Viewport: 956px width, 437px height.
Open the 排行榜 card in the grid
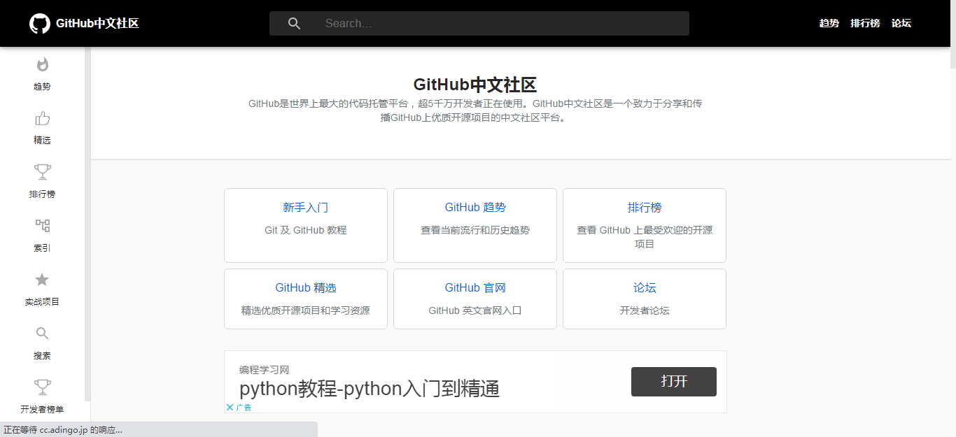(645, 225)
